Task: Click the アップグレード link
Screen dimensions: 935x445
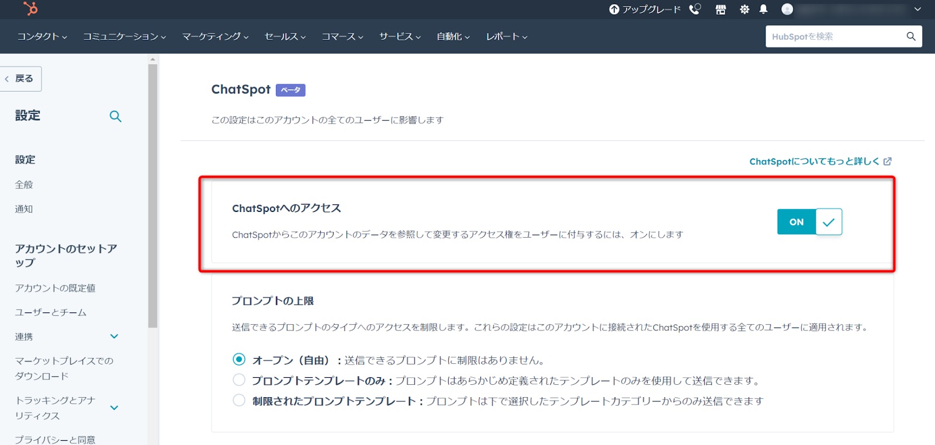Action: pyautogui.click(x=652, y=9)
